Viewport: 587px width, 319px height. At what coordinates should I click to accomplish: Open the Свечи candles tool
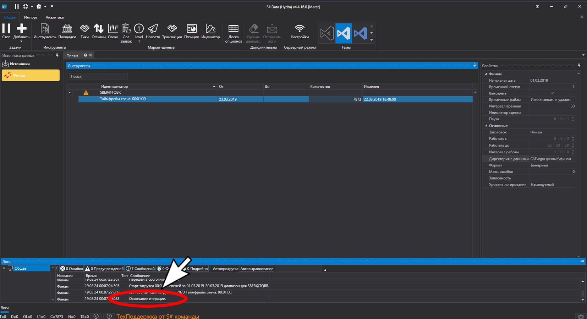click(113, 31)
